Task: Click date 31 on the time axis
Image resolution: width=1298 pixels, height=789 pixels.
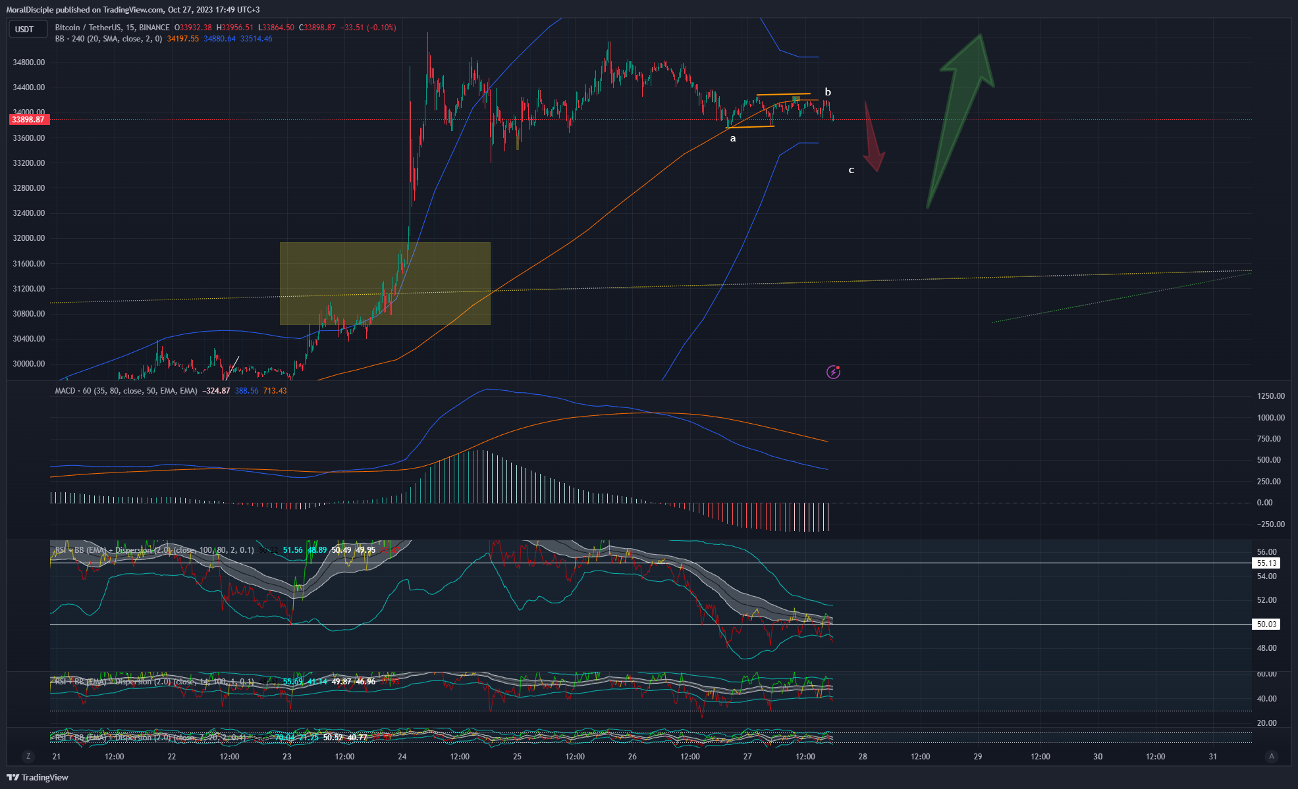Action: coord(1213,757)
